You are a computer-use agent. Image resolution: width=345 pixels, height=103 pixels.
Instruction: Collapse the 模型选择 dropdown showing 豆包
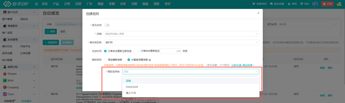[x=190, y=72]
